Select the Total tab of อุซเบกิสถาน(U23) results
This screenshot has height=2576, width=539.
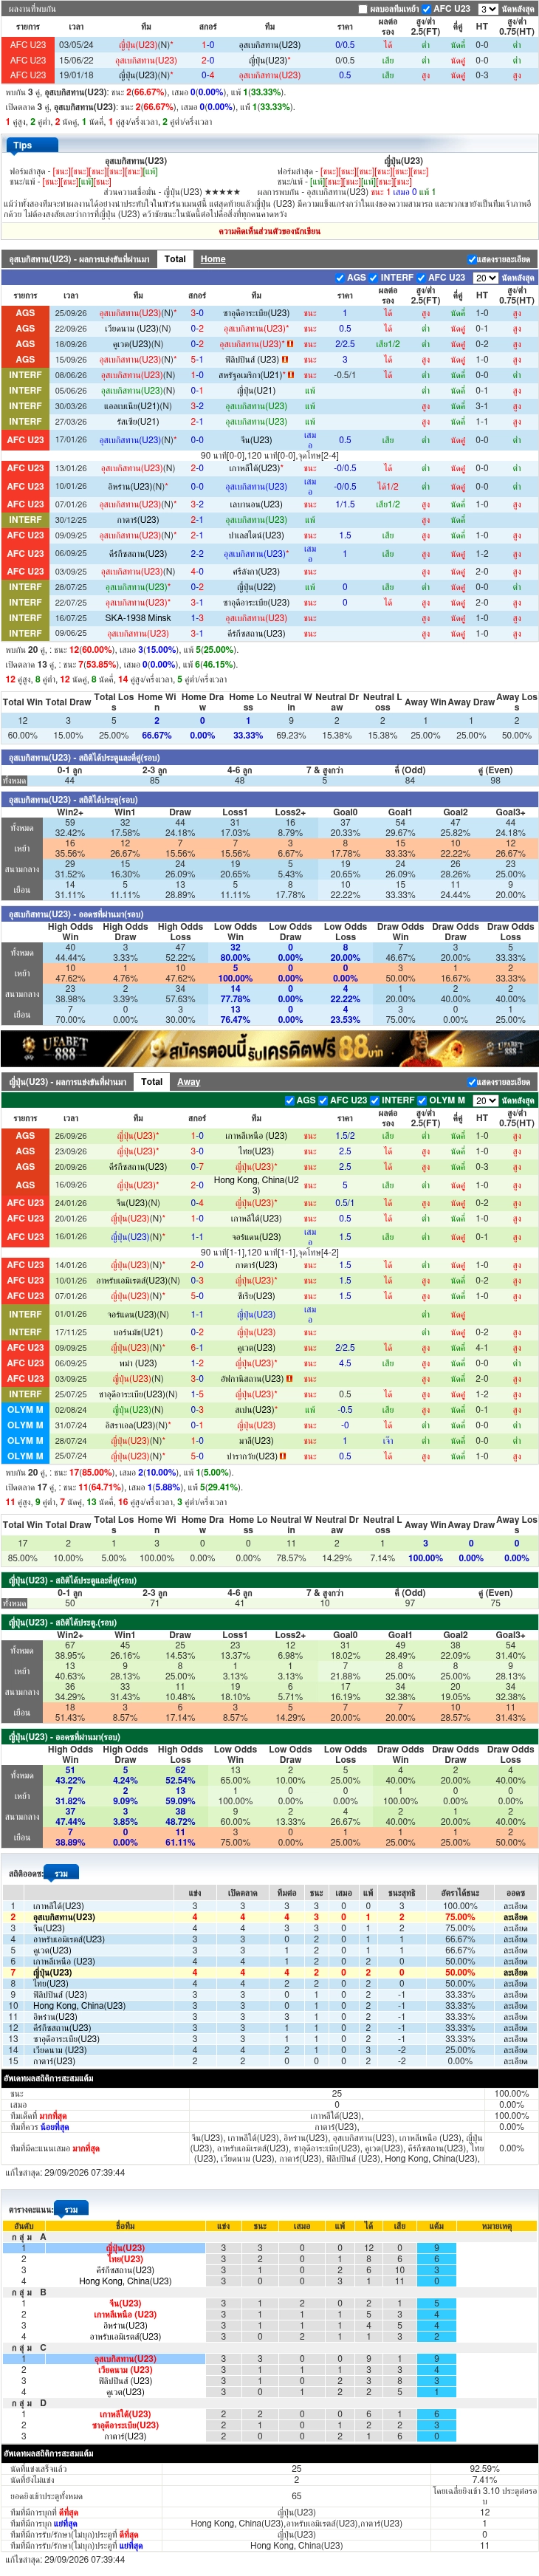pyautogui.click(x=175, y=259)
